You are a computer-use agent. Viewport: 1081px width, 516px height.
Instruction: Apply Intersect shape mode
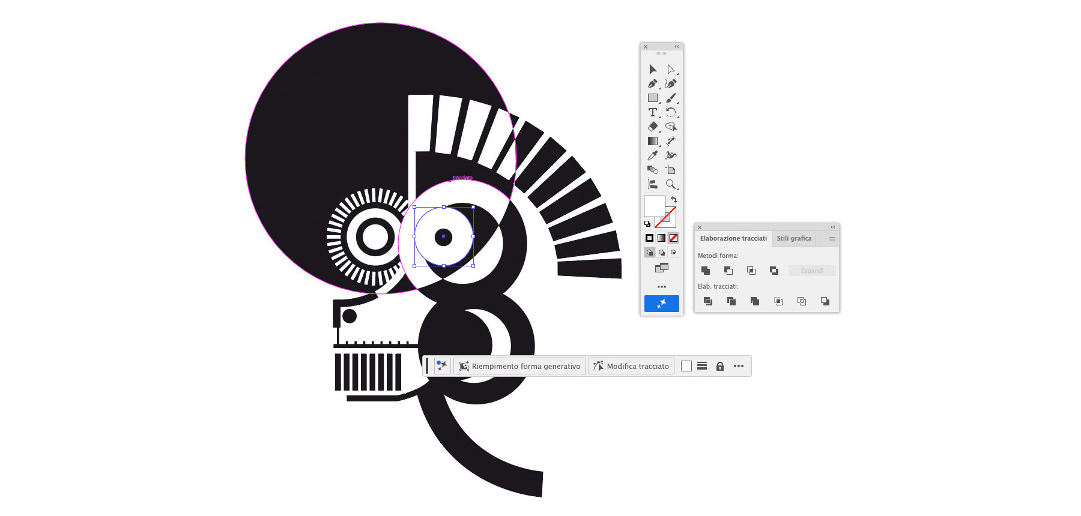point(751,271)
